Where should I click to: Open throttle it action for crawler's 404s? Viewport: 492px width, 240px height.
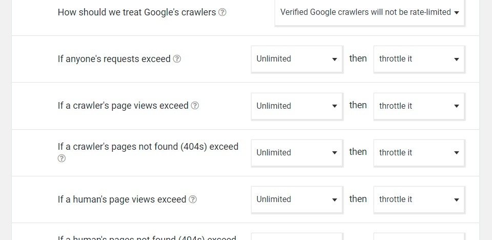419,153
